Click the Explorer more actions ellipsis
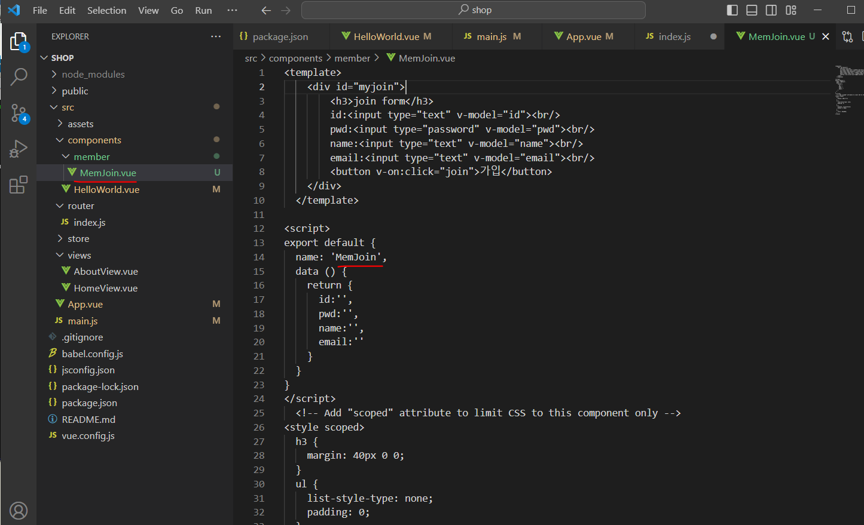The image size is (864, 525). pos(216,36)
